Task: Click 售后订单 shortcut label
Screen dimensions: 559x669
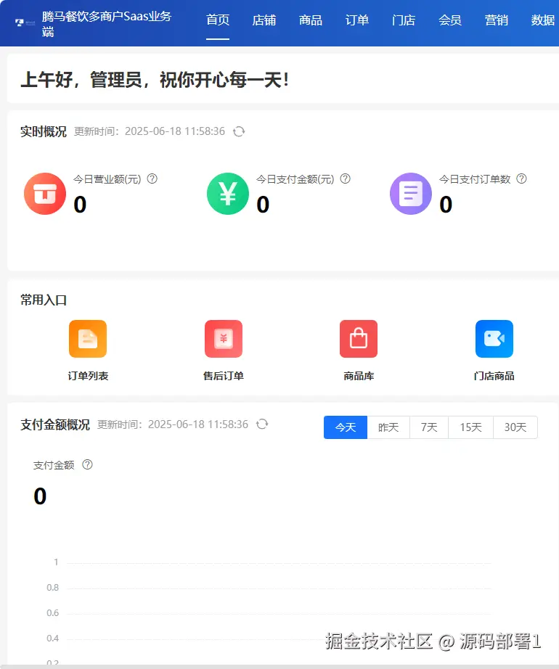Action: pyautogui.click(x=224, y=376)
